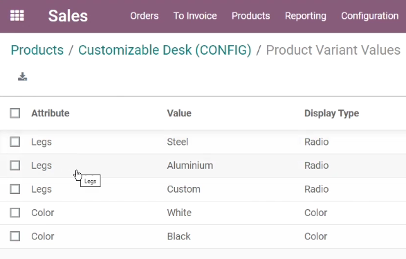
Task: Click the export download icon
Action: [23, 76]
